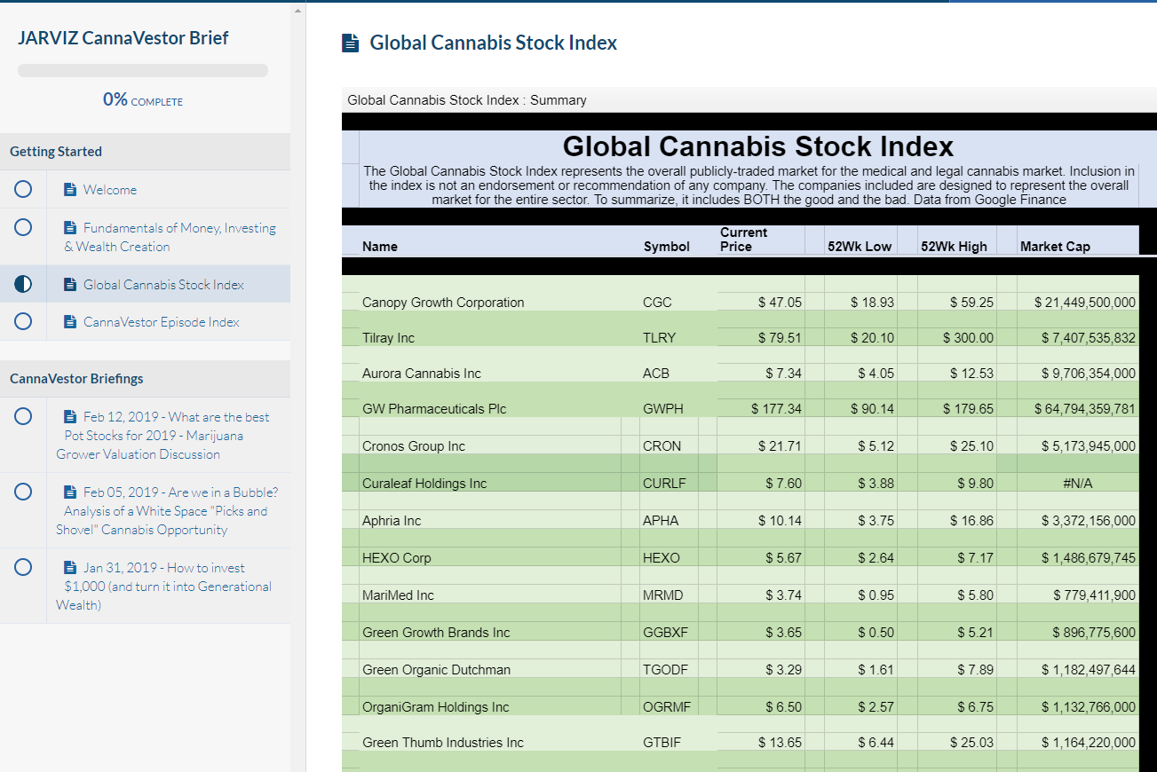
Task: Click the document icon beside Welcome
Action: pyautogui.click(x=71, y=190)
